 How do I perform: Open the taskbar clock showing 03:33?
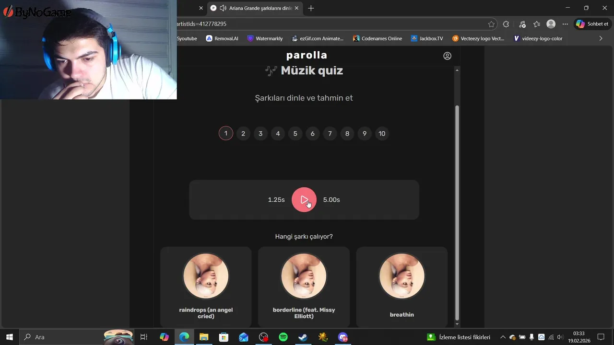[579, 337]
